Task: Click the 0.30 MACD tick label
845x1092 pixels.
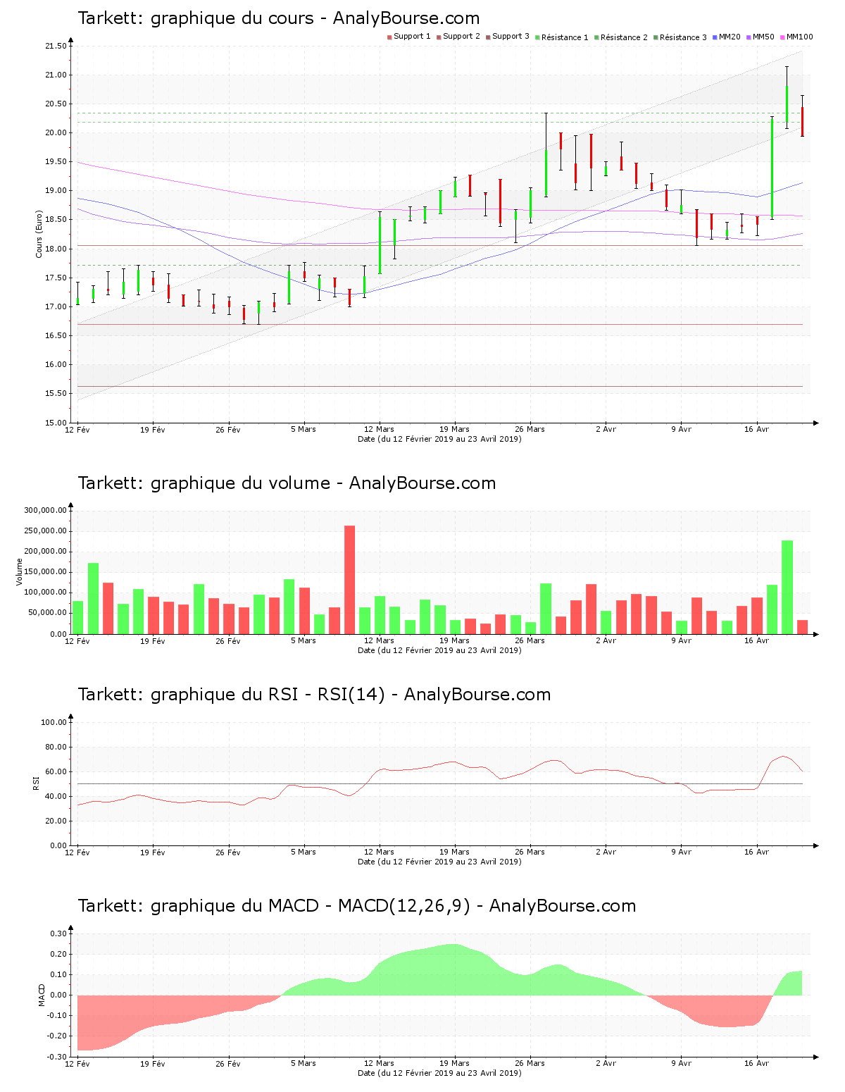Action: click(58, 933)
